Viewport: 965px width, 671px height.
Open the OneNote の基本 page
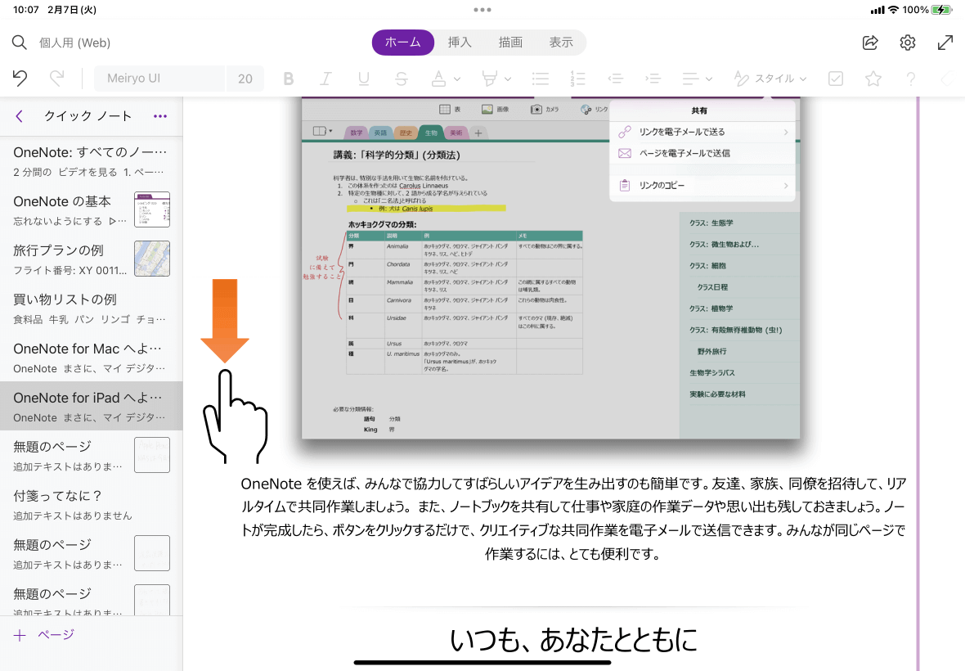pos(91,210)
